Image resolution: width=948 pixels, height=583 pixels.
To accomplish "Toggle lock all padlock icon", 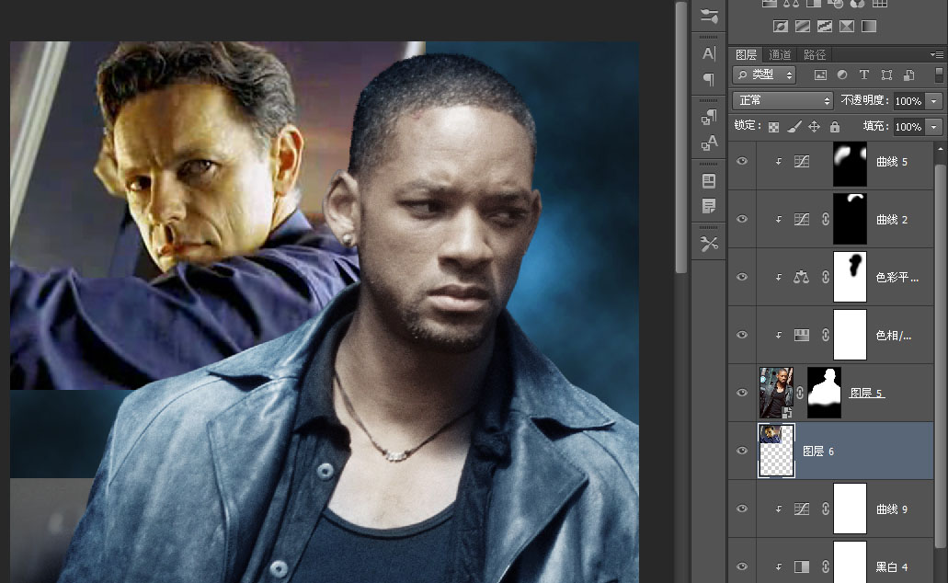I will point(835,126).
